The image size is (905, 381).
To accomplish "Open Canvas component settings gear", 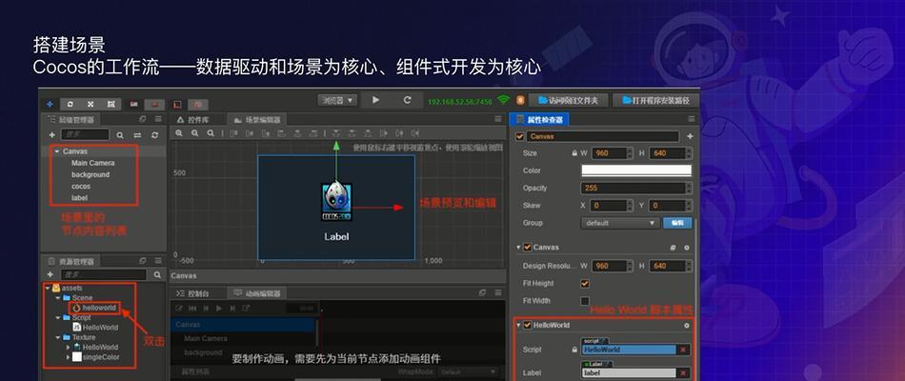I will coord(686,247).
